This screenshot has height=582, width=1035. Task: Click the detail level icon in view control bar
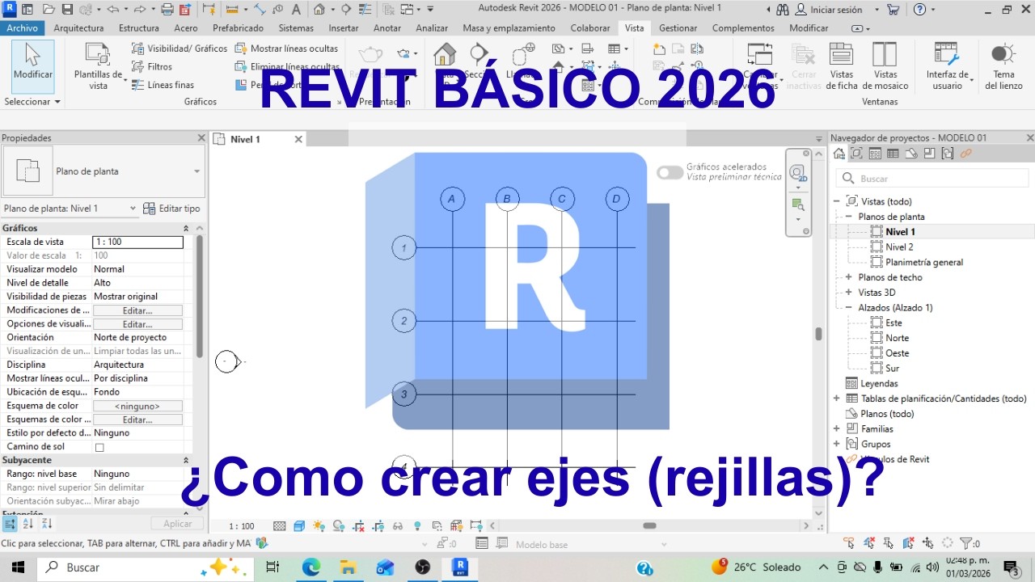pyautogui.click(x=280, y=525)
